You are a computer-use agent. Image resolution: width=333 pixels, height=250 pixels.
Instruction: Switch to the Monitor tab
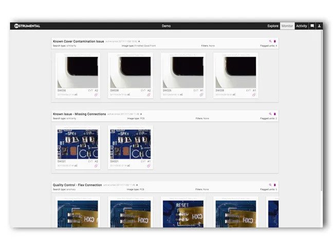(287, 26)
